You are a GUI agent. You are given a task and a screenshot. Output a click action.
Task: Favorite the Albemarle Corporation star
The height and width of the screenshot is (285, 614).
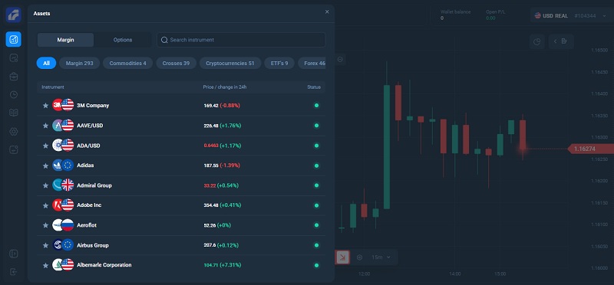tap(45, 265)
